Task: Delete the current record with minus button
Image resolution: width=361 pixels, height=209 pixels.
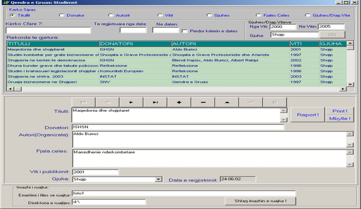Action: (203, 102)
